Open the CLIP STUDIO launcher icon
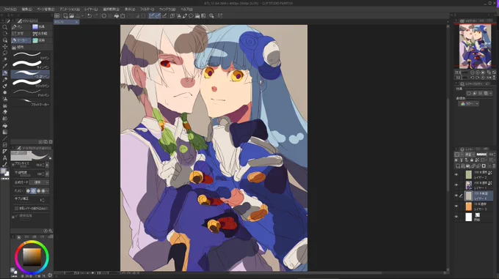The image size is (499, 279). click(x=57, y=16)
